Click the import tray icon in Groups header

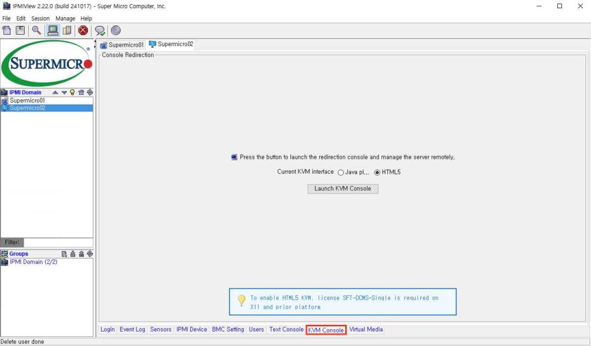click(73, 254)
